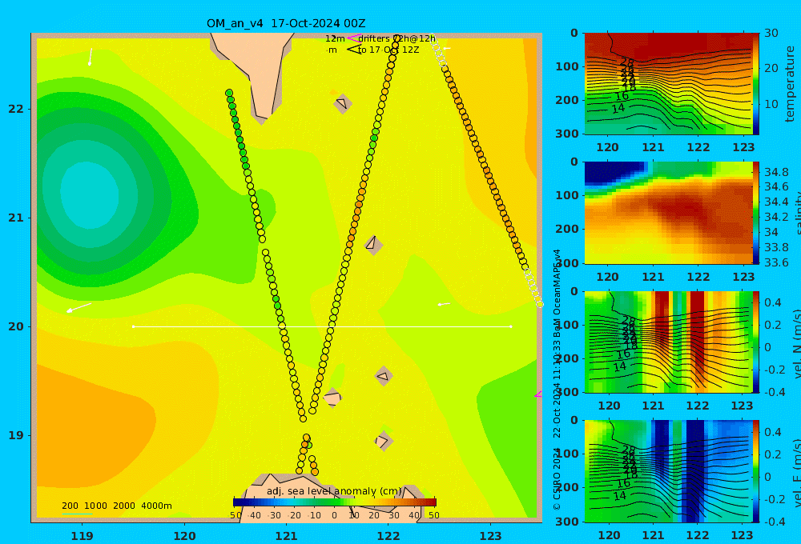801x544 pixels.
Task: Click latitude tick label 22 on main map
Action: [x=16, y=110]
